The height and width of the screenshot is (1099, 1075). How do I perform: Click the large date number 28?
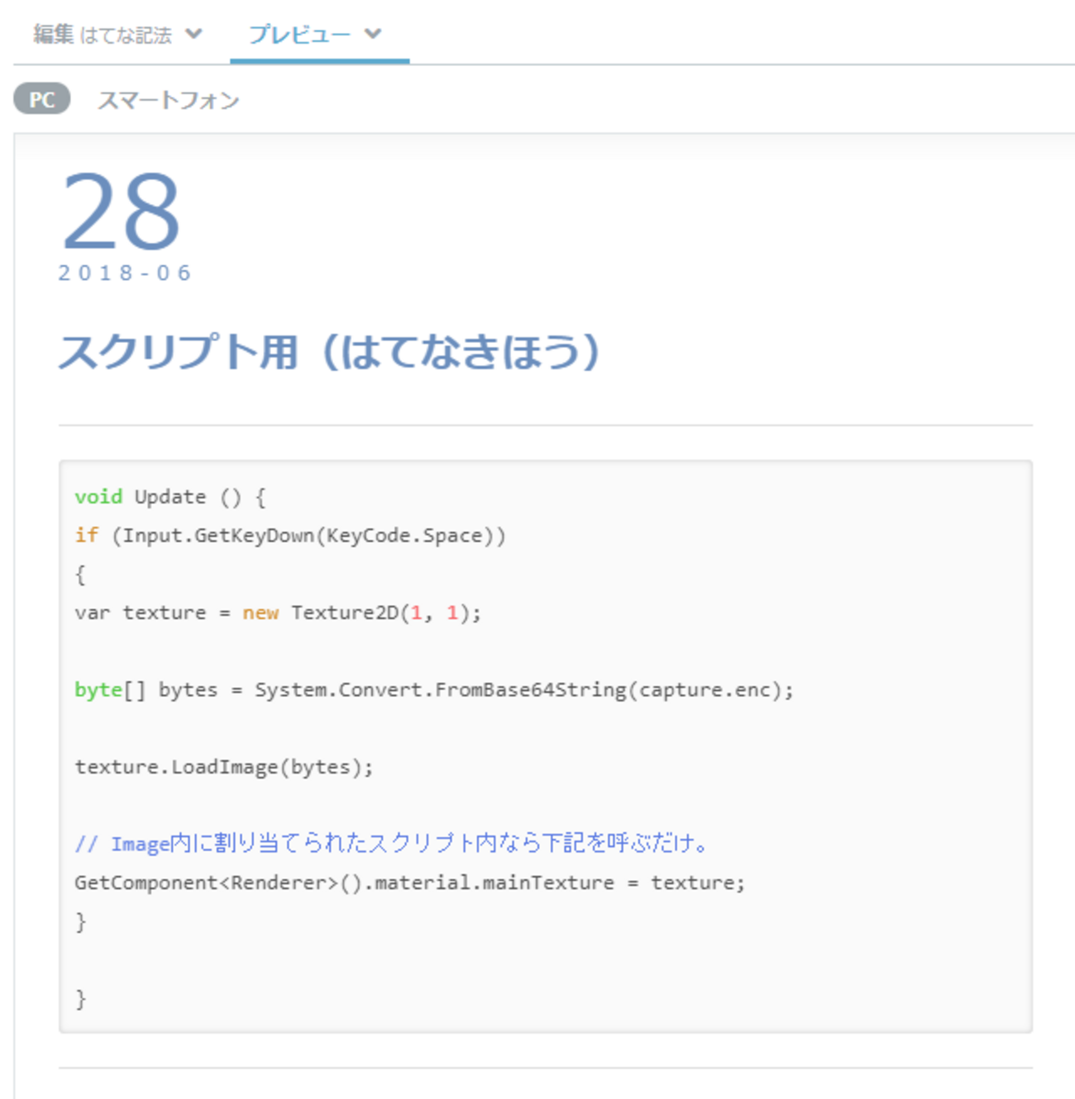click(x=121, y=211)
